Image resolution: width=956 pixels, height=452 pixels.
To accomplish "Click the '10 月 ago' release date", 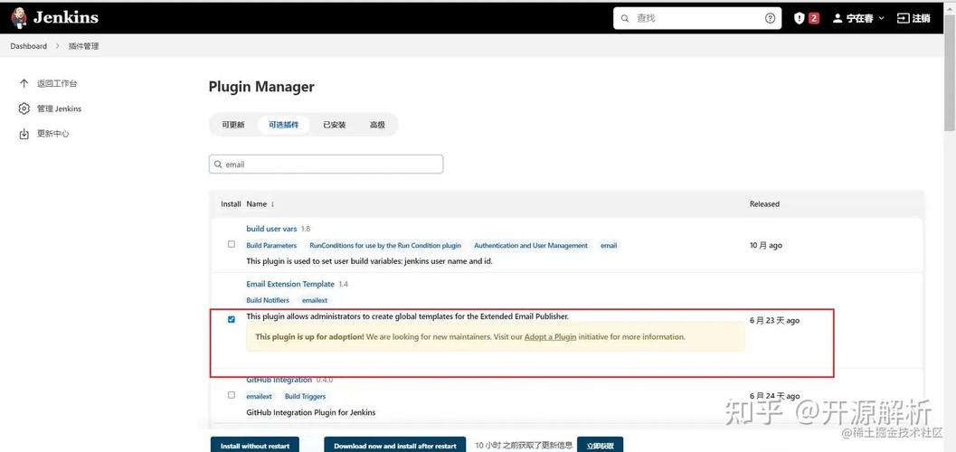I will click(766, 246).
